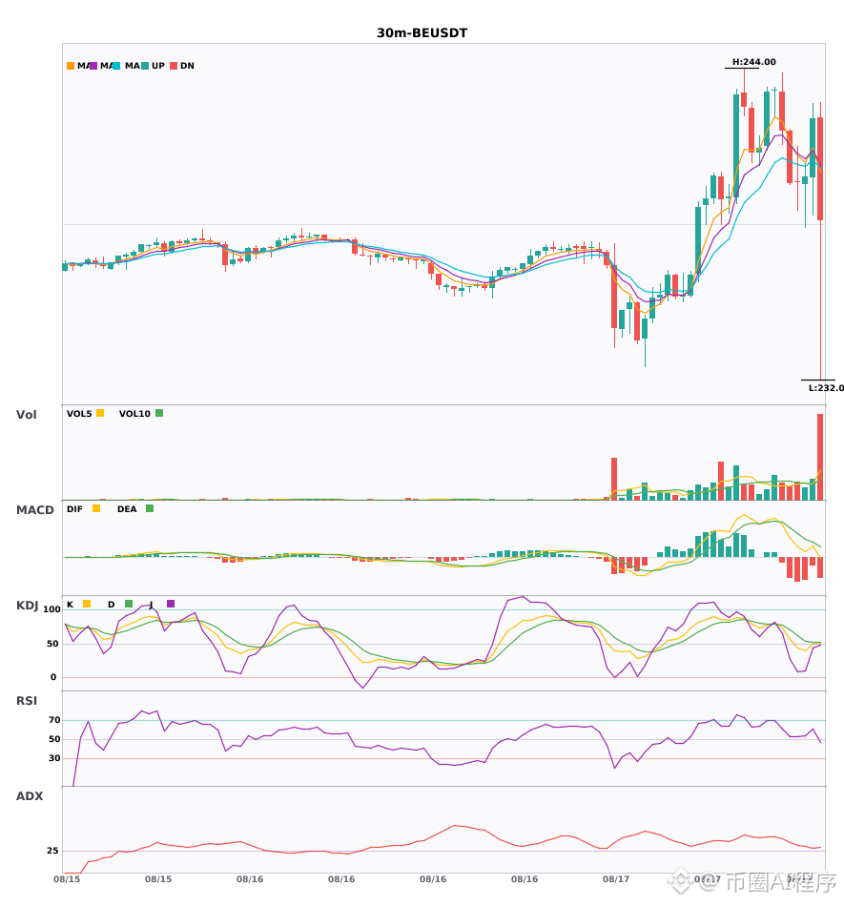This screenshot has height=906, width=844.
Task: Select the red DN legend swatch
Action: click(x=174, y=66)
